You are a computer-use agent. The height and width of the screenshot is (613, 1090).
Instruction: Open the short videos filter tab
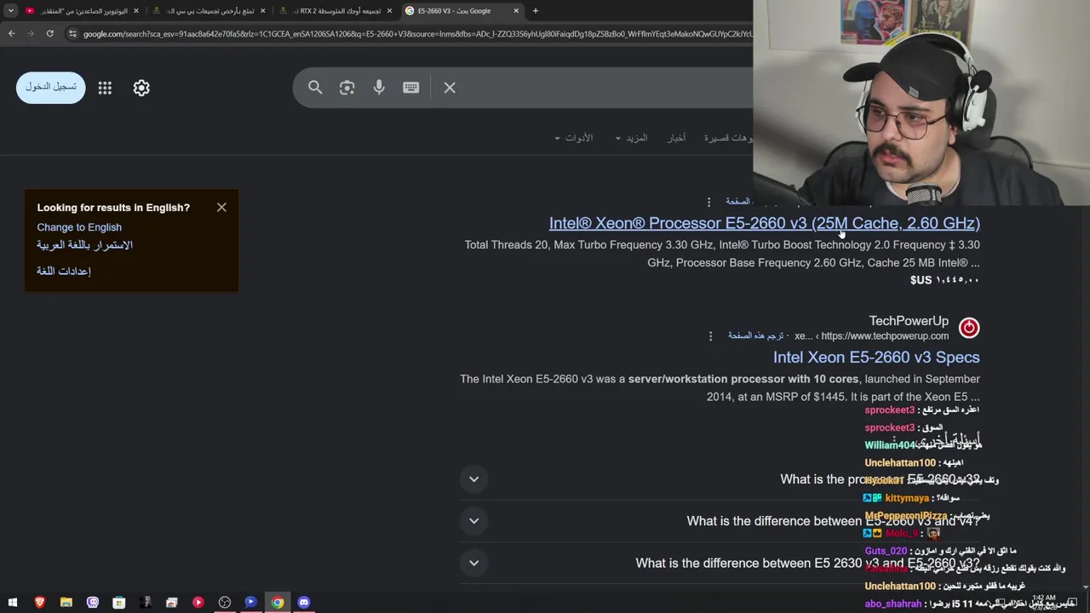pos(727,138)
